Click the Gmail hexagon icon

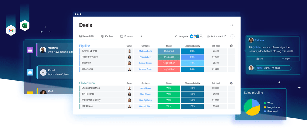[x=11, y=31]
